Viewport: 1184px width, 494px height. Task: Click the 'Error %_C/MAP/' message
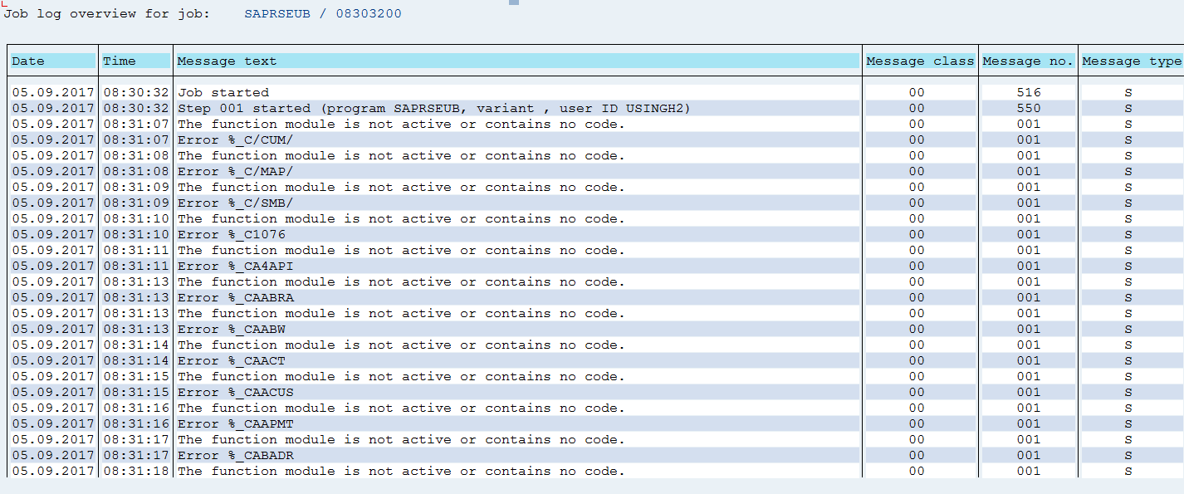click(x=235, y=171)
